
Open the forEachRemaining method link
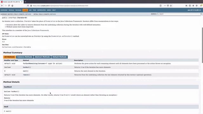click(x=30, y=63)
